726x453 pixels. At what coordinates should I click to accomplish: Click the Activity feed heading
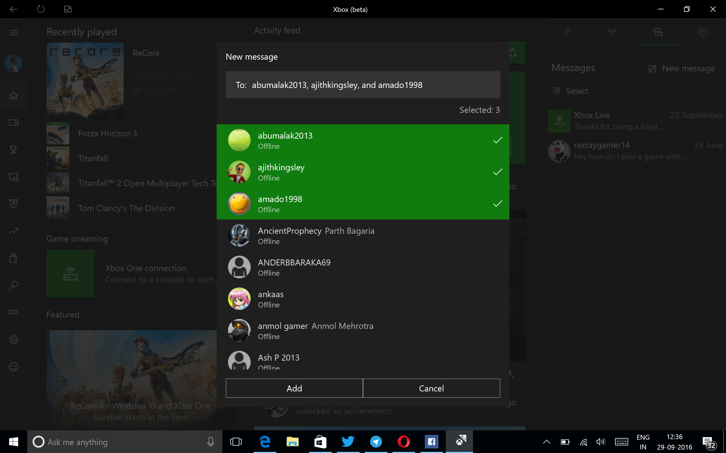[x=277, y=30]
